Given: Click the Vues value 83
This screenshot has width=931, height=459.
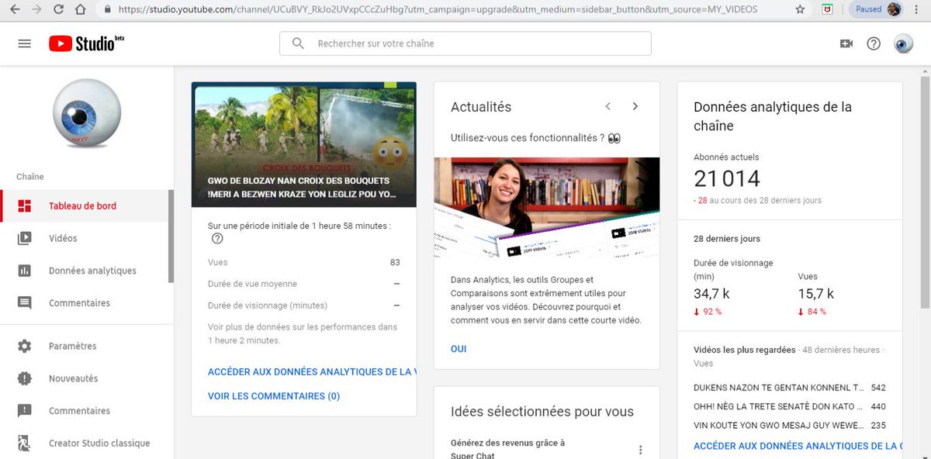Looking at the screenshot, I should click(x=395, y=263).
